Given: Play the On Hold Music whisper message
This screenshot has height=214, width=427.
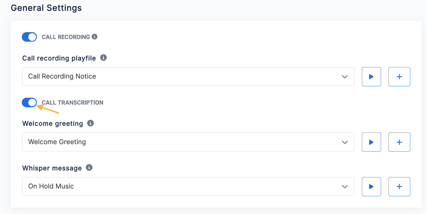Looking at the screenshot, I should pos(371,187).
